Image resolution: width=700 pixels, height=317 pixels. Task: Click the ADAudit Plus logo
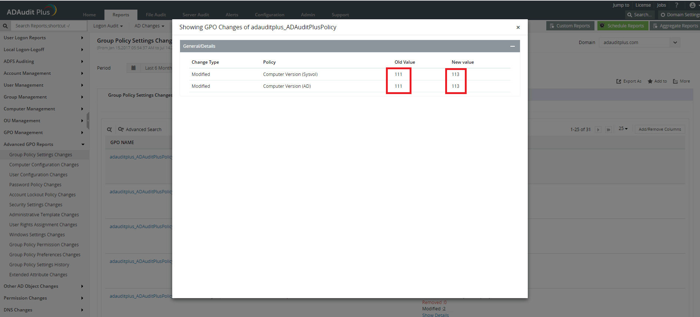click(x=31, y=11)
